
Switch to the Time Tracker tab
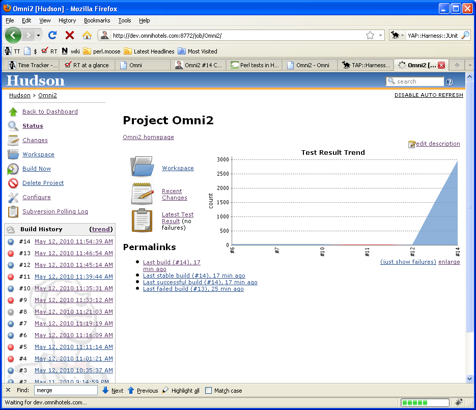(x=31, y=65)
